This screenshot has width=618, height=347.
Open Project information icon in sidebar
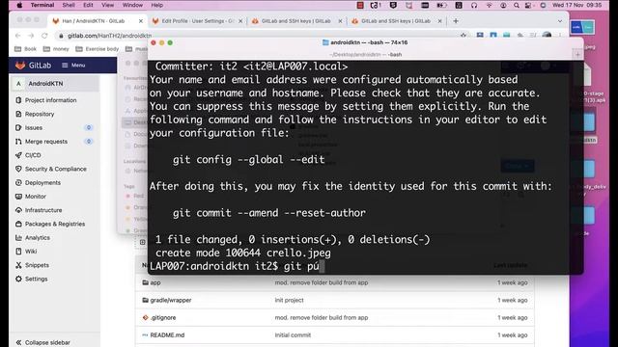[18, 100]
